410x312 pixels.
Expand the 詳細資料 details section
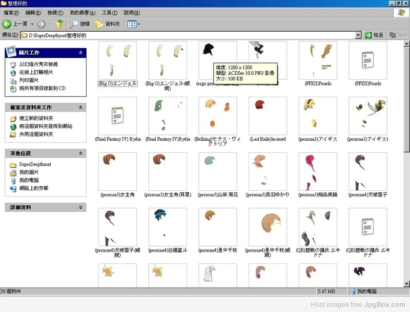pos(80,207)
